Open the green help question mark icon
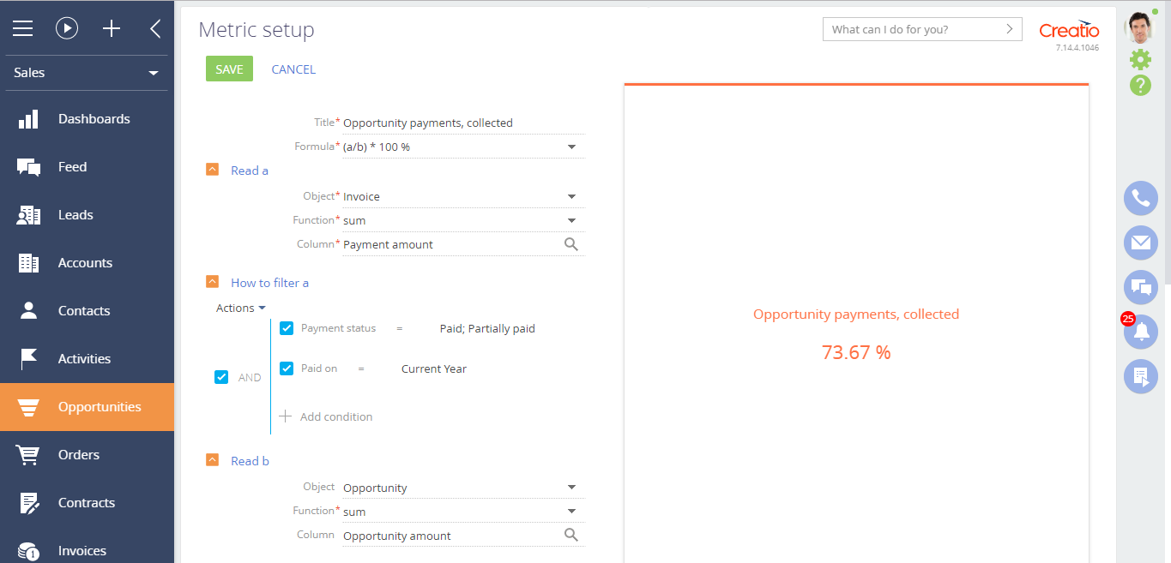This screenshot has width=1171, height=563. pyautogui.click(x=1140, y=86)
